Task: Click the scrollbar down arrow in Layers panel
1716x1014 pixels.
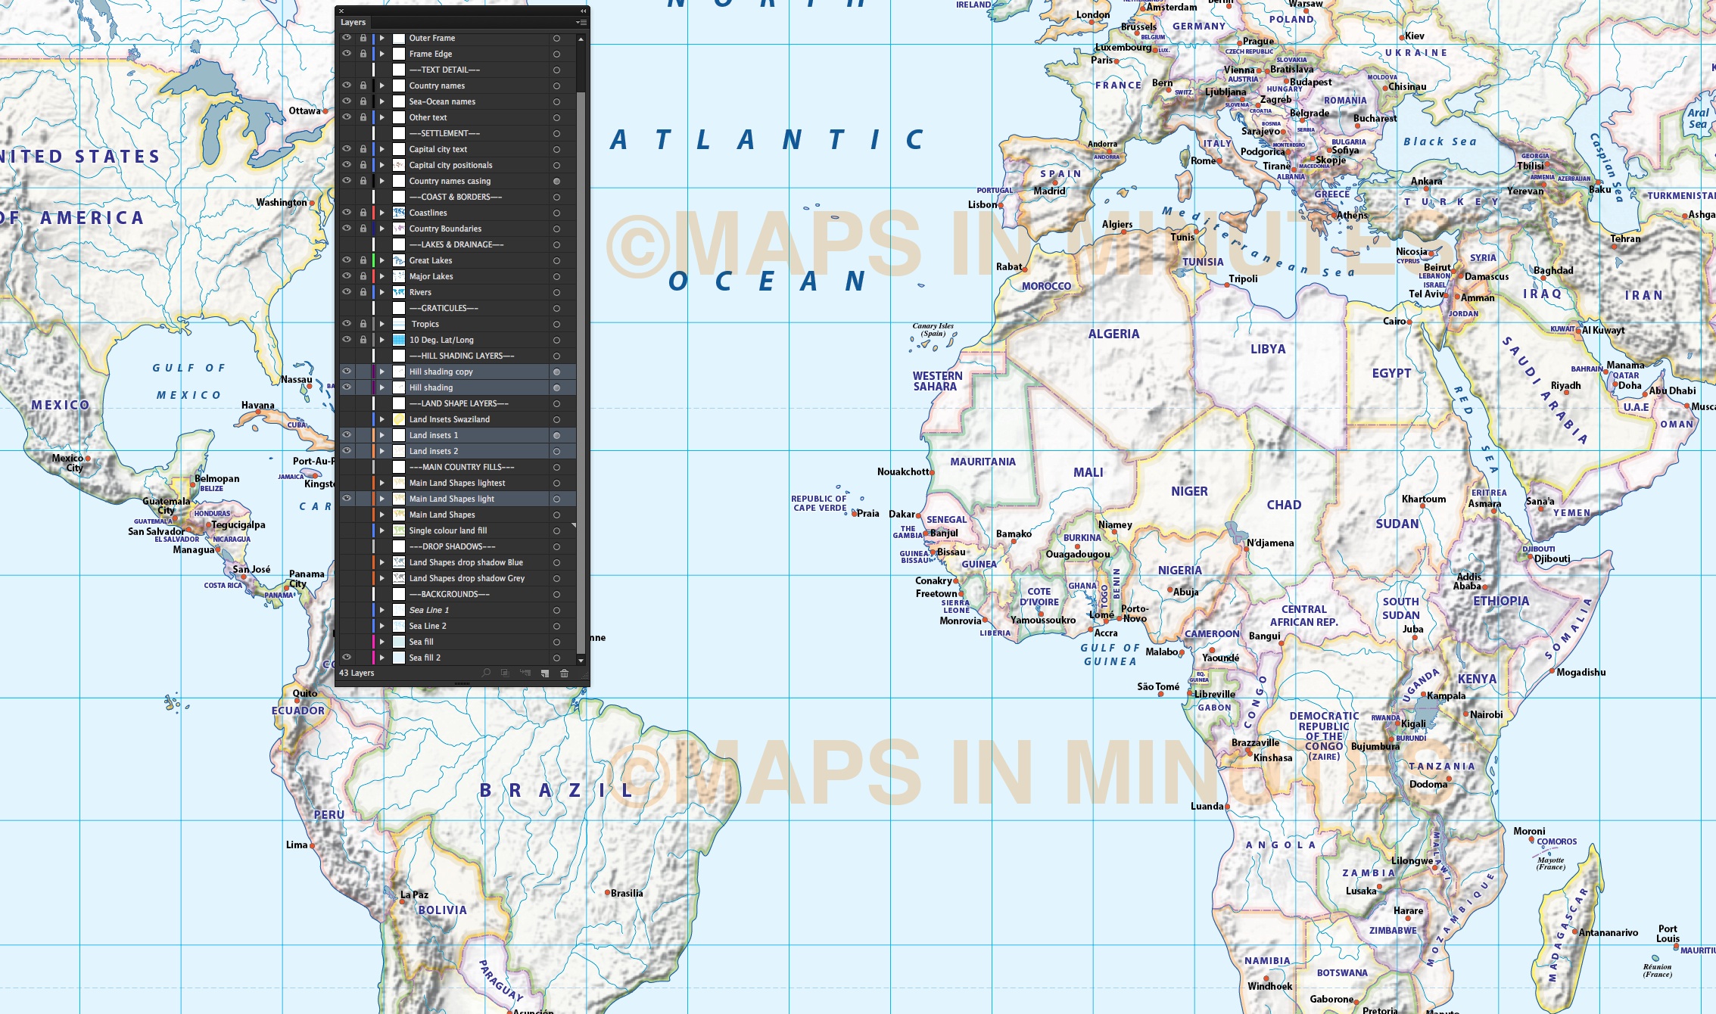Action: 581,660
